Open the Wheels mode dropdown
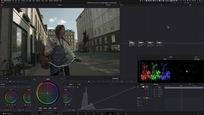Image resolution: width=204 pixels, height=115 pixels. coord(71,84)
